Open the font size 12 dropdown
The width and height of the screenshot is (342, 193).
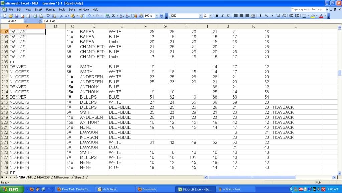point(211,16)
